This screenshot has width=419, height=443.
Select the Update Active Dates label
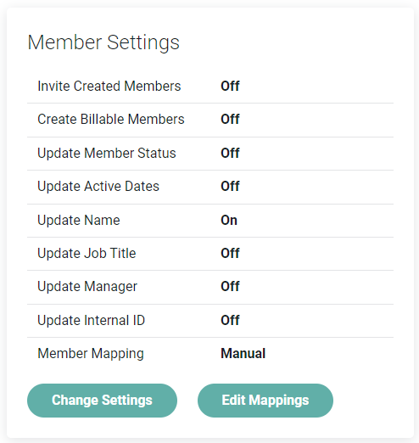pos(98,187)
